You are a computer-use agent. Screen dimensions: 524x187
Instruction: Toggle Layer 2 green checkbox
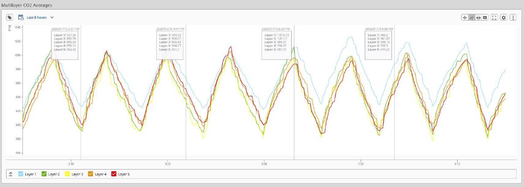click(44, 174)
